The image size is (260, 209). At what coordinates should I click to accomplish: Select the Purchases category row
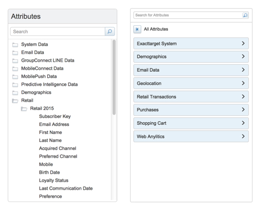(191, 110)
